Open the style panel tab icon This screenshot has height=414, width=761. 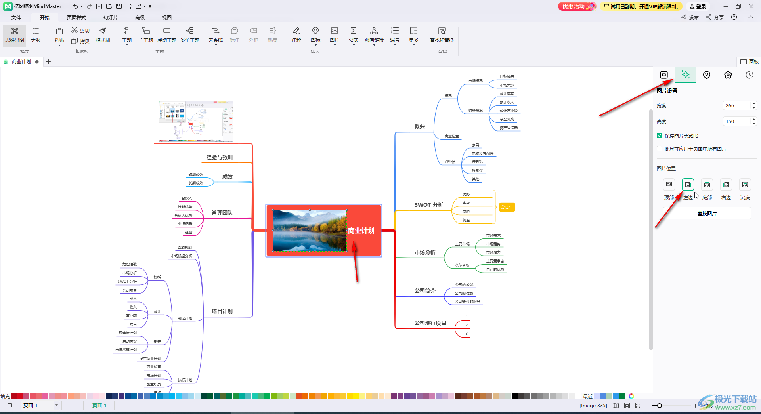[x=664, y=75]
